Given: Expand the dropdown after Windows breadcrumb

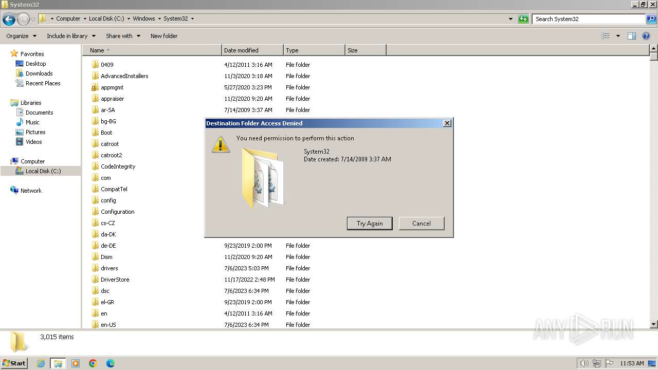Looking at the screenshot, I should pos(159,18).
